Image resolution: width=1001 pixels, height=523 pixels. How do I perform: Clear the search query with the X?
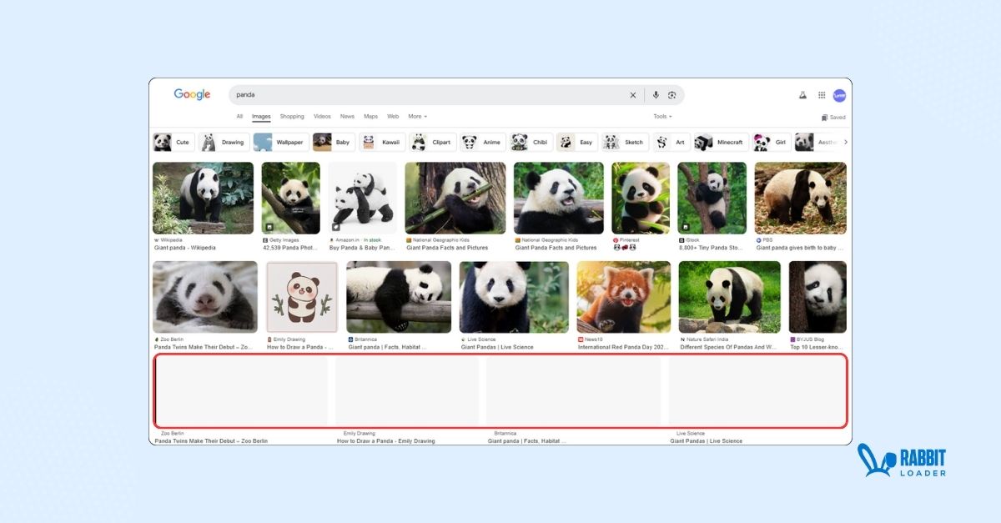pos(632,94)
